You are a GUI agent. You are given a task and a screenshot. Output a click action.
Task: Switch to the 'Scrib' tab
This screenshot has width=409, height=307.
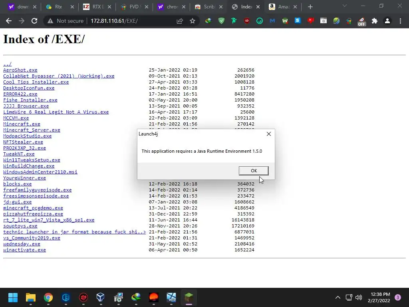208,7
